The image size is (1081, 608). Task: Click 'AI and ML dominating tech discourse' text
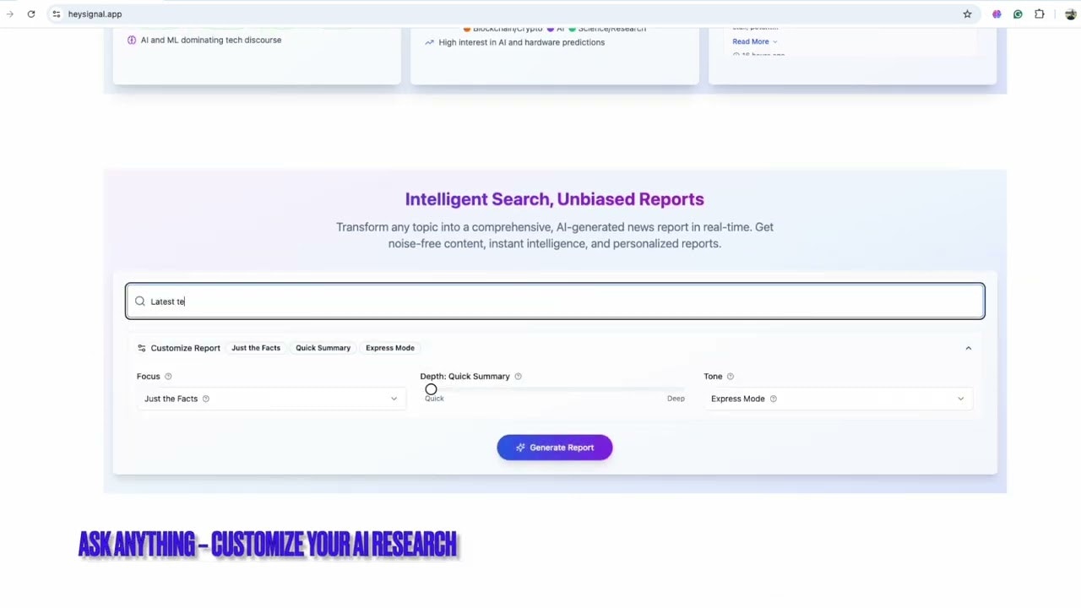coord(211,40)
